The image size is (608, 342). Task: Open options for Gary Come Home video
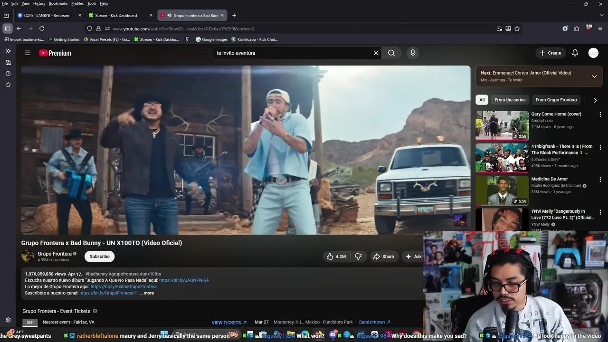(600, 114)
